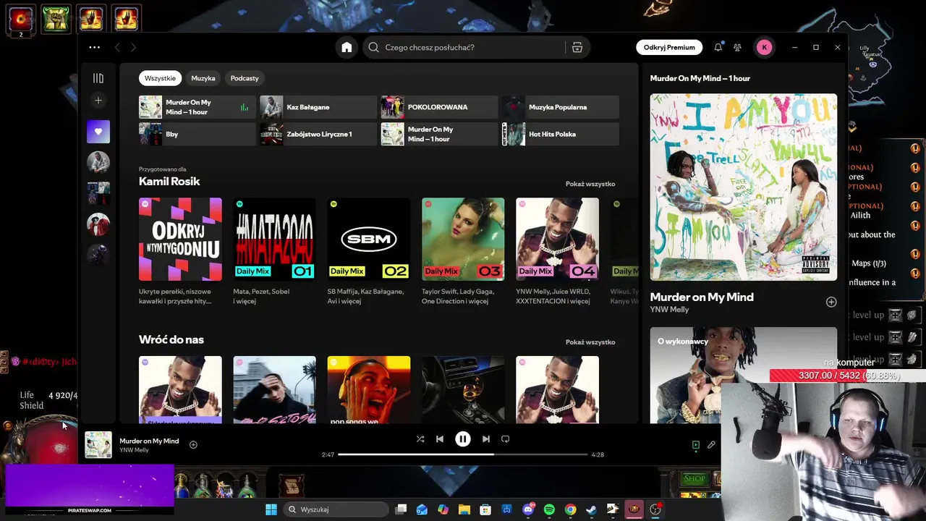The height and width of the screenshot is (521, 926).
Task: Click the now-playing album thumbnail in the player bar
Action: point(98,445)
